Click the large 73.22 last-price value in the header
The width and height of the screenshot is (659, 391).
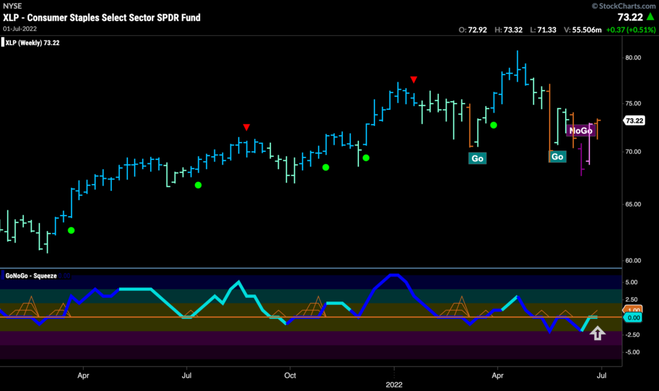630,17
